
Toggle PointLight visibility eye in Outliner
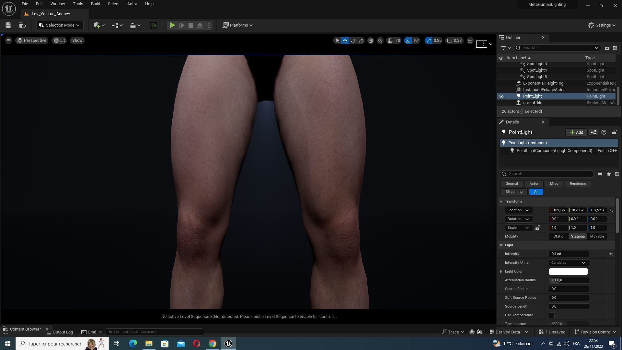pyautogui.click(x=501, y=96)
